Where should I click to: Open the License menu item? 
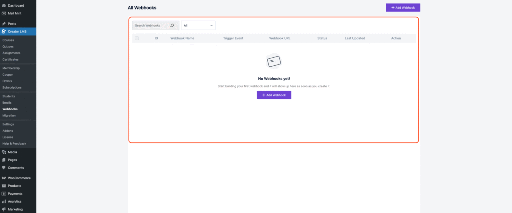[x=8, y=137]
